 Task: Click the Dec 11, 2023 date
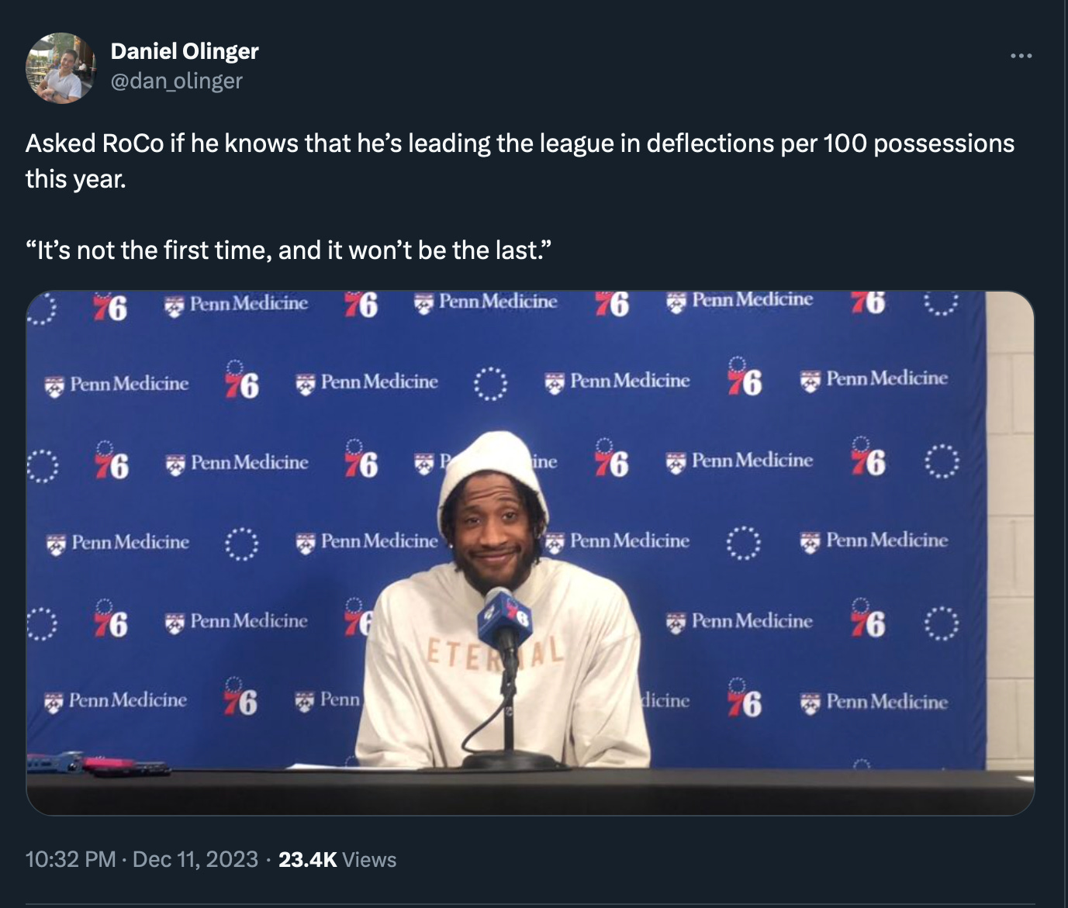point(195,859)
